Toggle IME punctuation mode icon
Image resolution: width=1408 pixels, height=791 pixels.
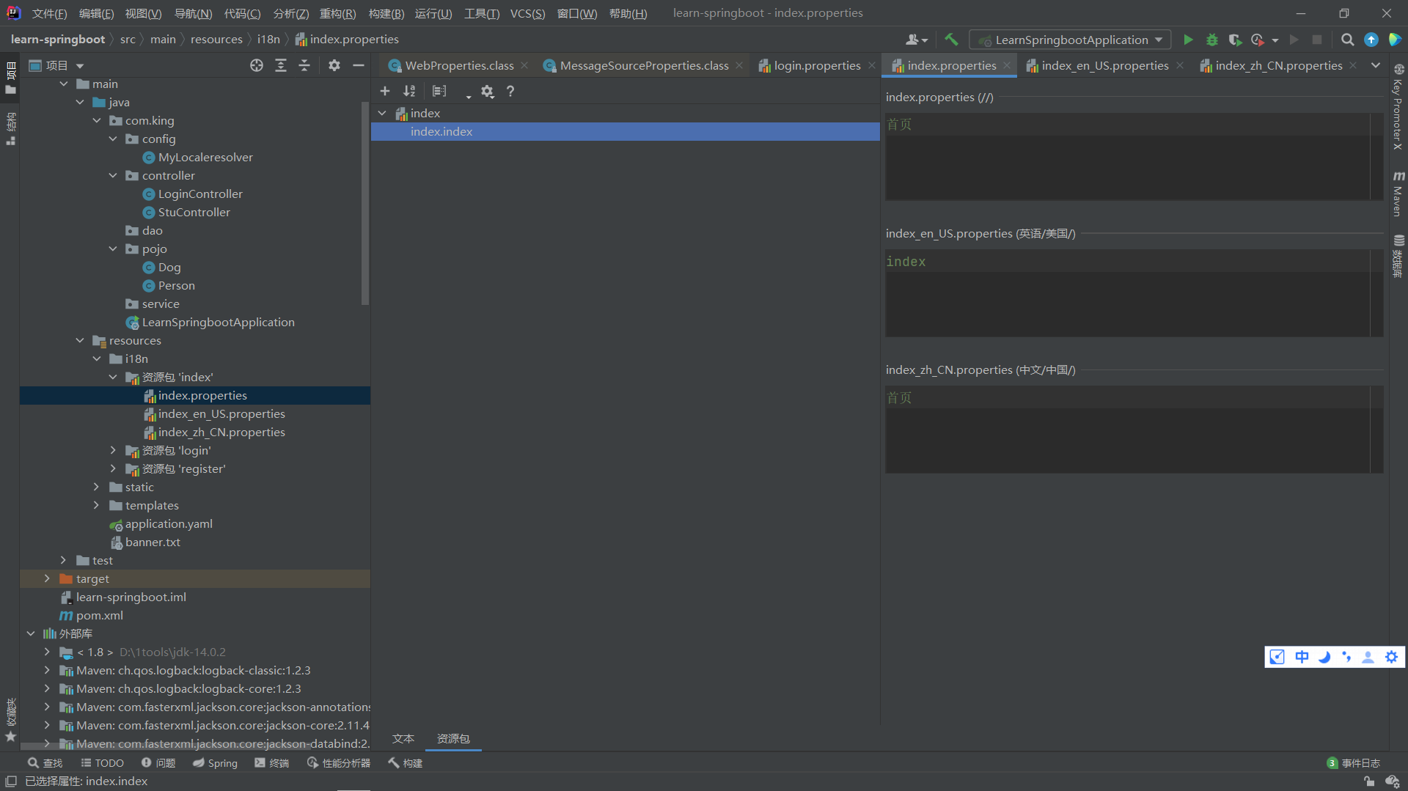[1346, 657]
